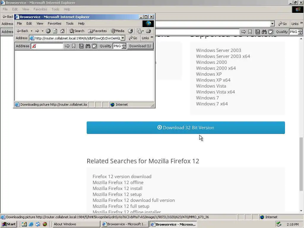Screen dimensions: 304x228
Task: Click the Quality PNG spinner in background window
Action: [300, 32]
